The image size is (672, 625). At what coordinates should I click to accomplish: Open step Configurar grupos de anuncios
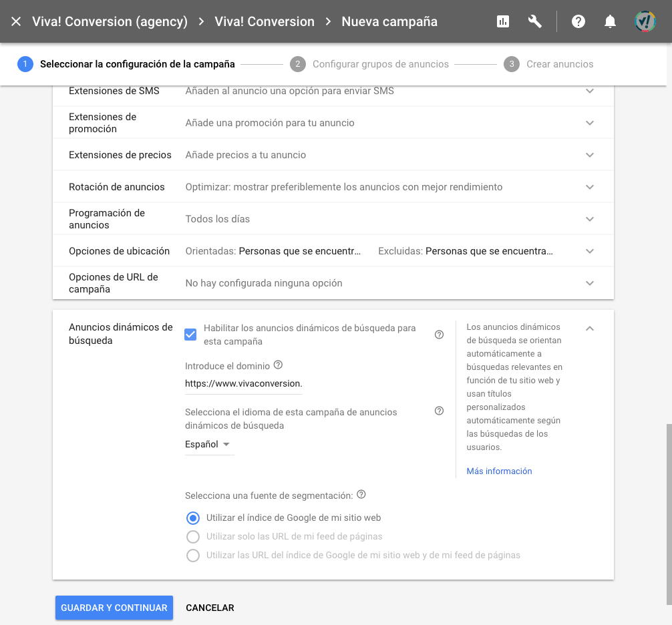pos(381,64)
